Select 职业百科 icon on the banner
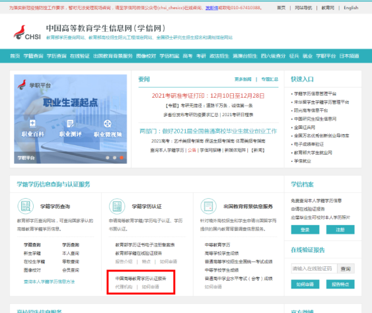372x313 pixels. (x=32, y=123)
